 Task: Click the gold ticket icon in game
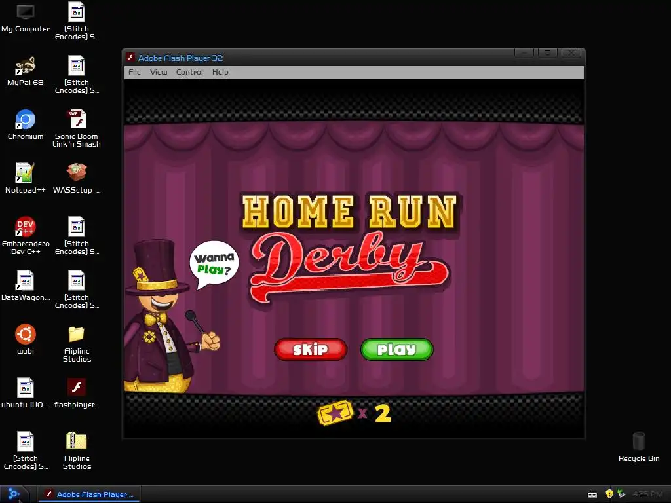335,413
